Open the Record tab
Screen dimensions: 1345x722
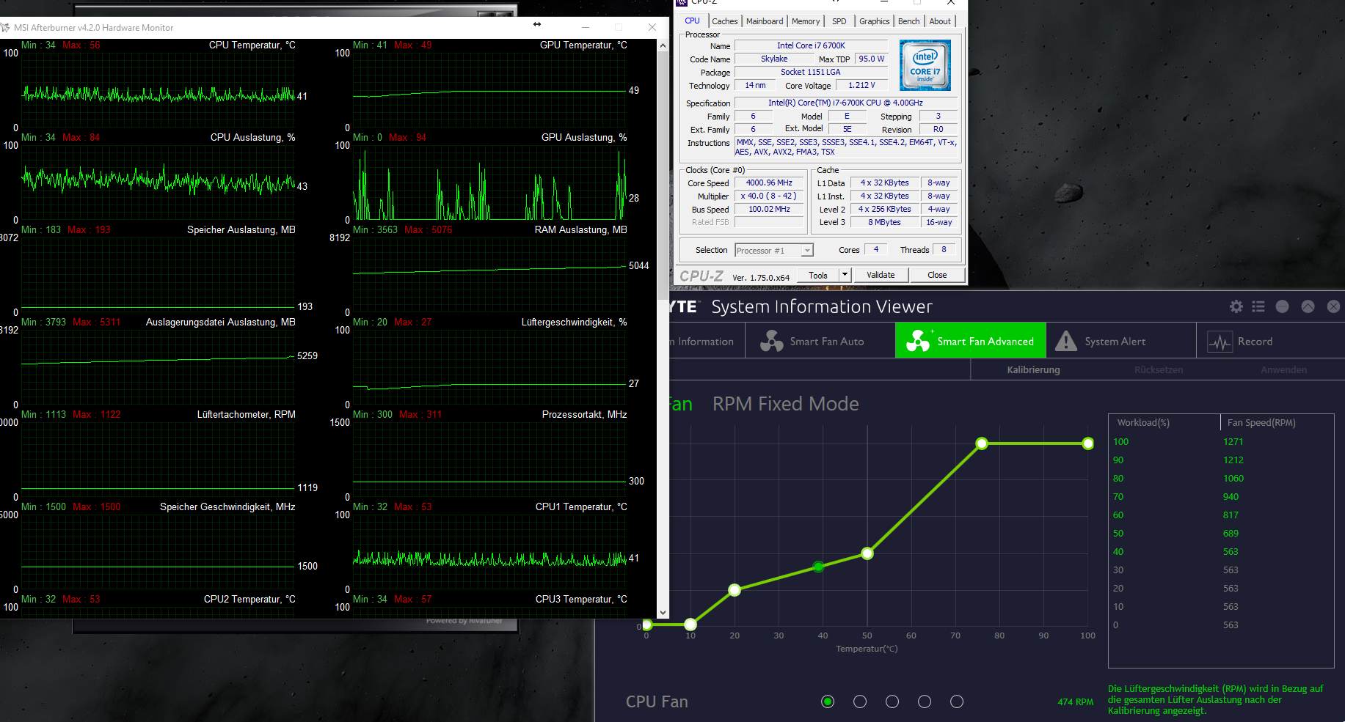coord(1270,341)
